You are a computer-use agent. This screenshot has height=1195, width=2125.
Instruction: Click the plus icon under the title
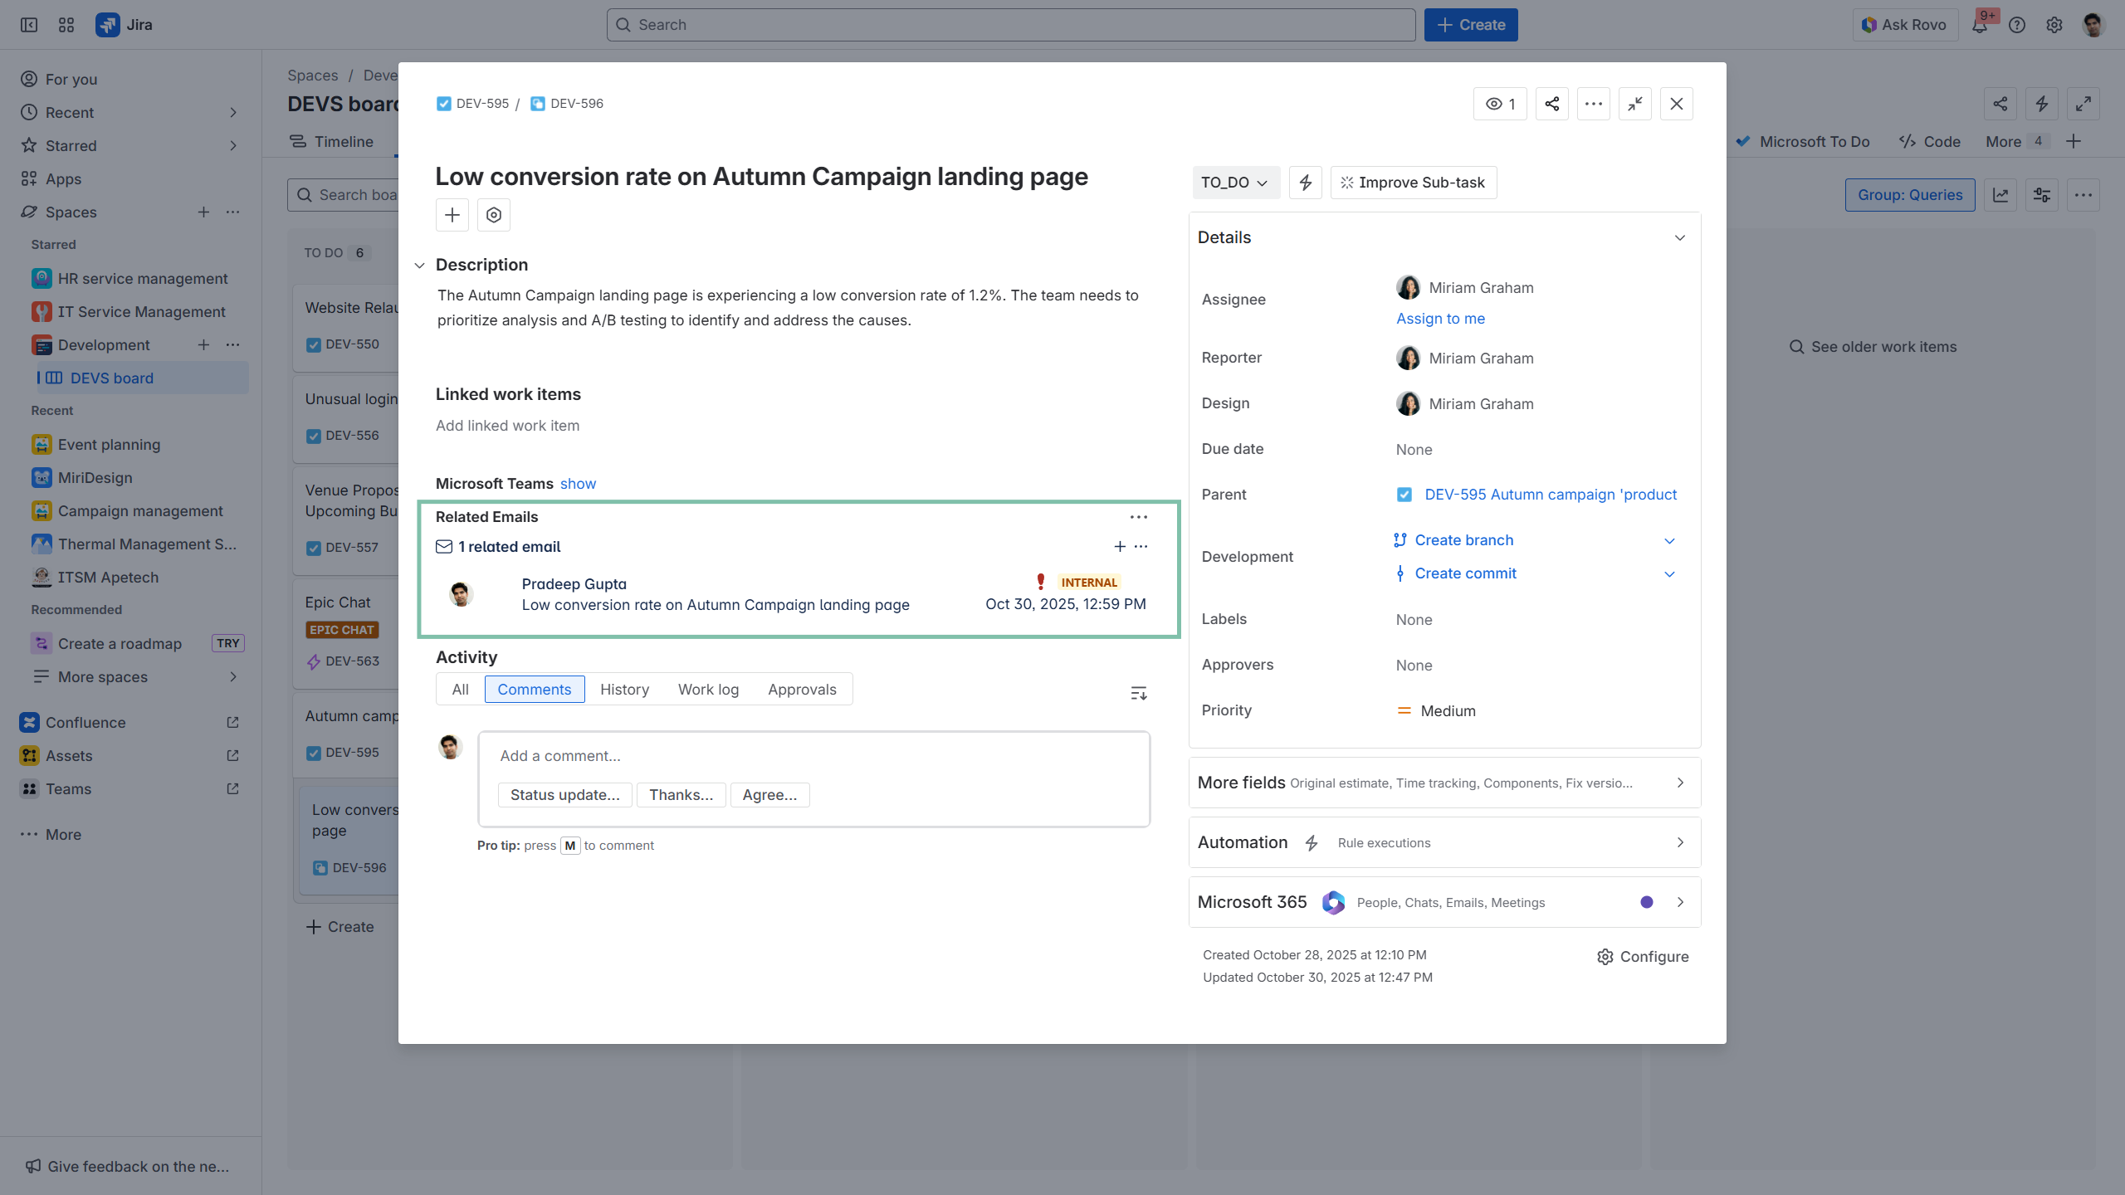click(x=452, y=215)
